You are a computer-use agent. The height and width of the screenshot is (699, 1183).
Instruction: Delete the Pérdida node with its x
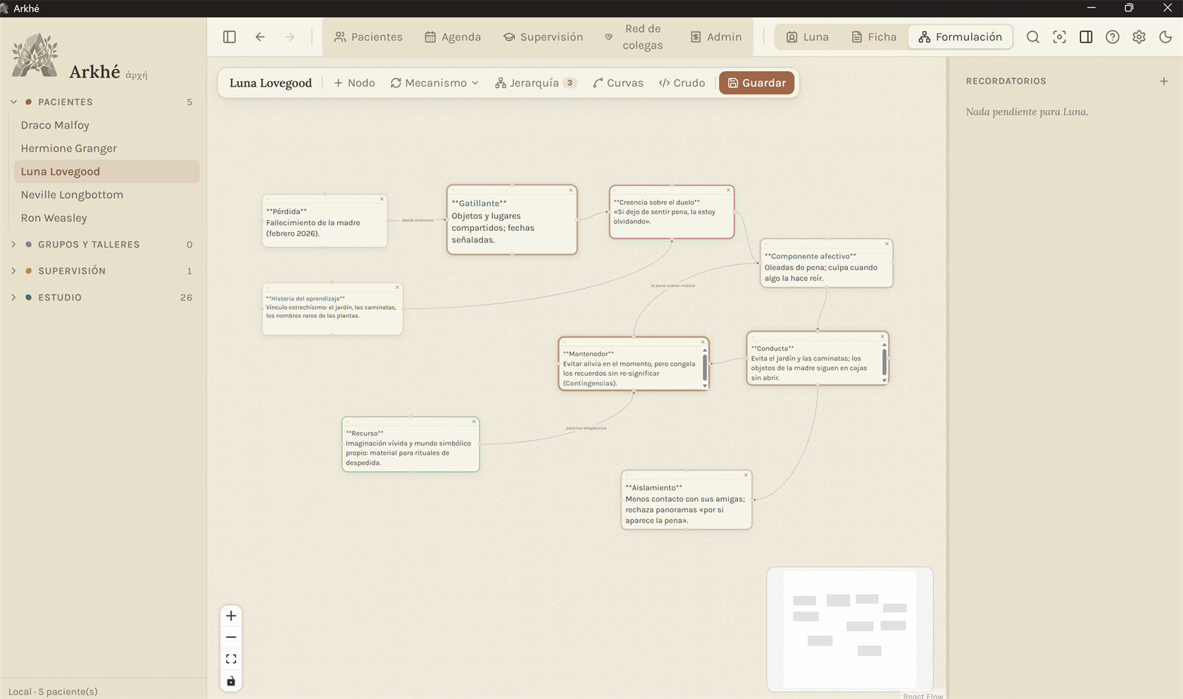pyautogui.click(x=382, y=199)
